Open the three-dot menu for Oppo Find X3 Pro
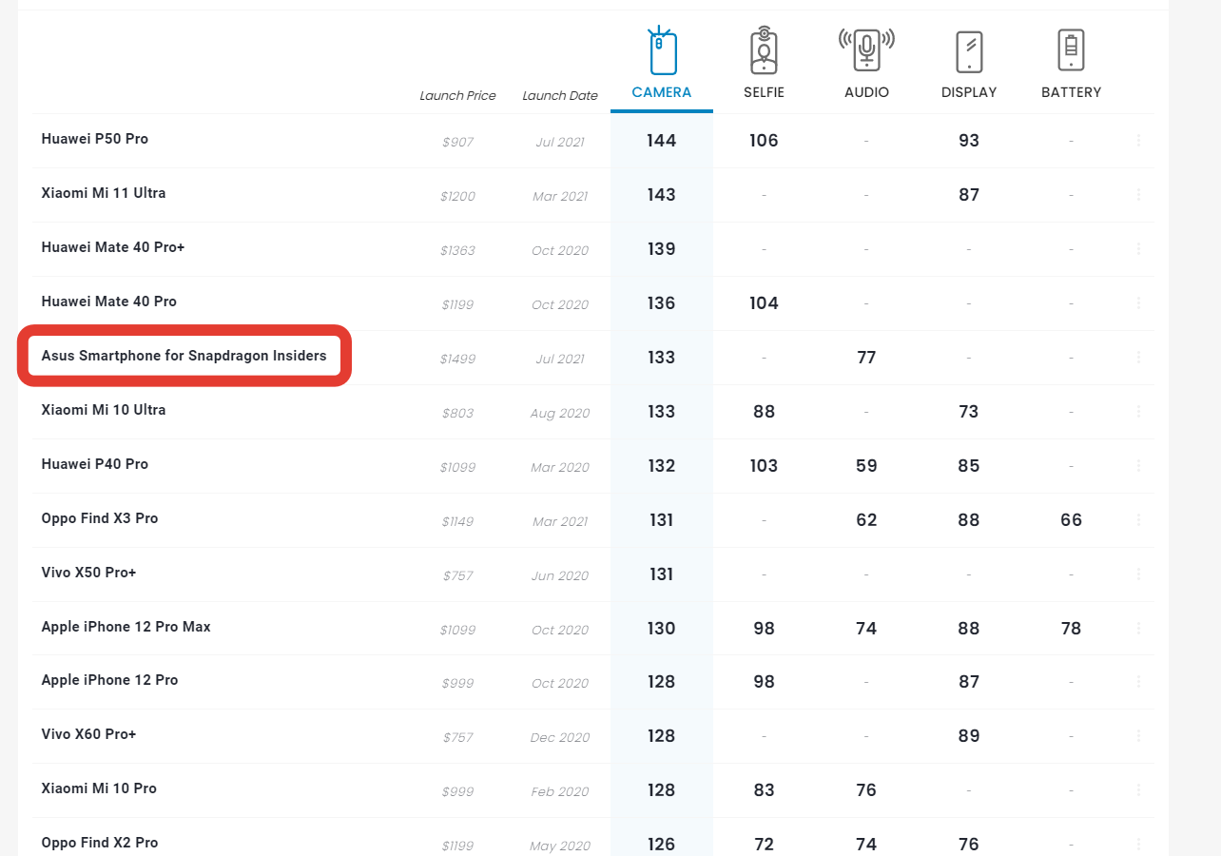The width and height of the screenshot is (1221, 856). [x=1138, y=520]
